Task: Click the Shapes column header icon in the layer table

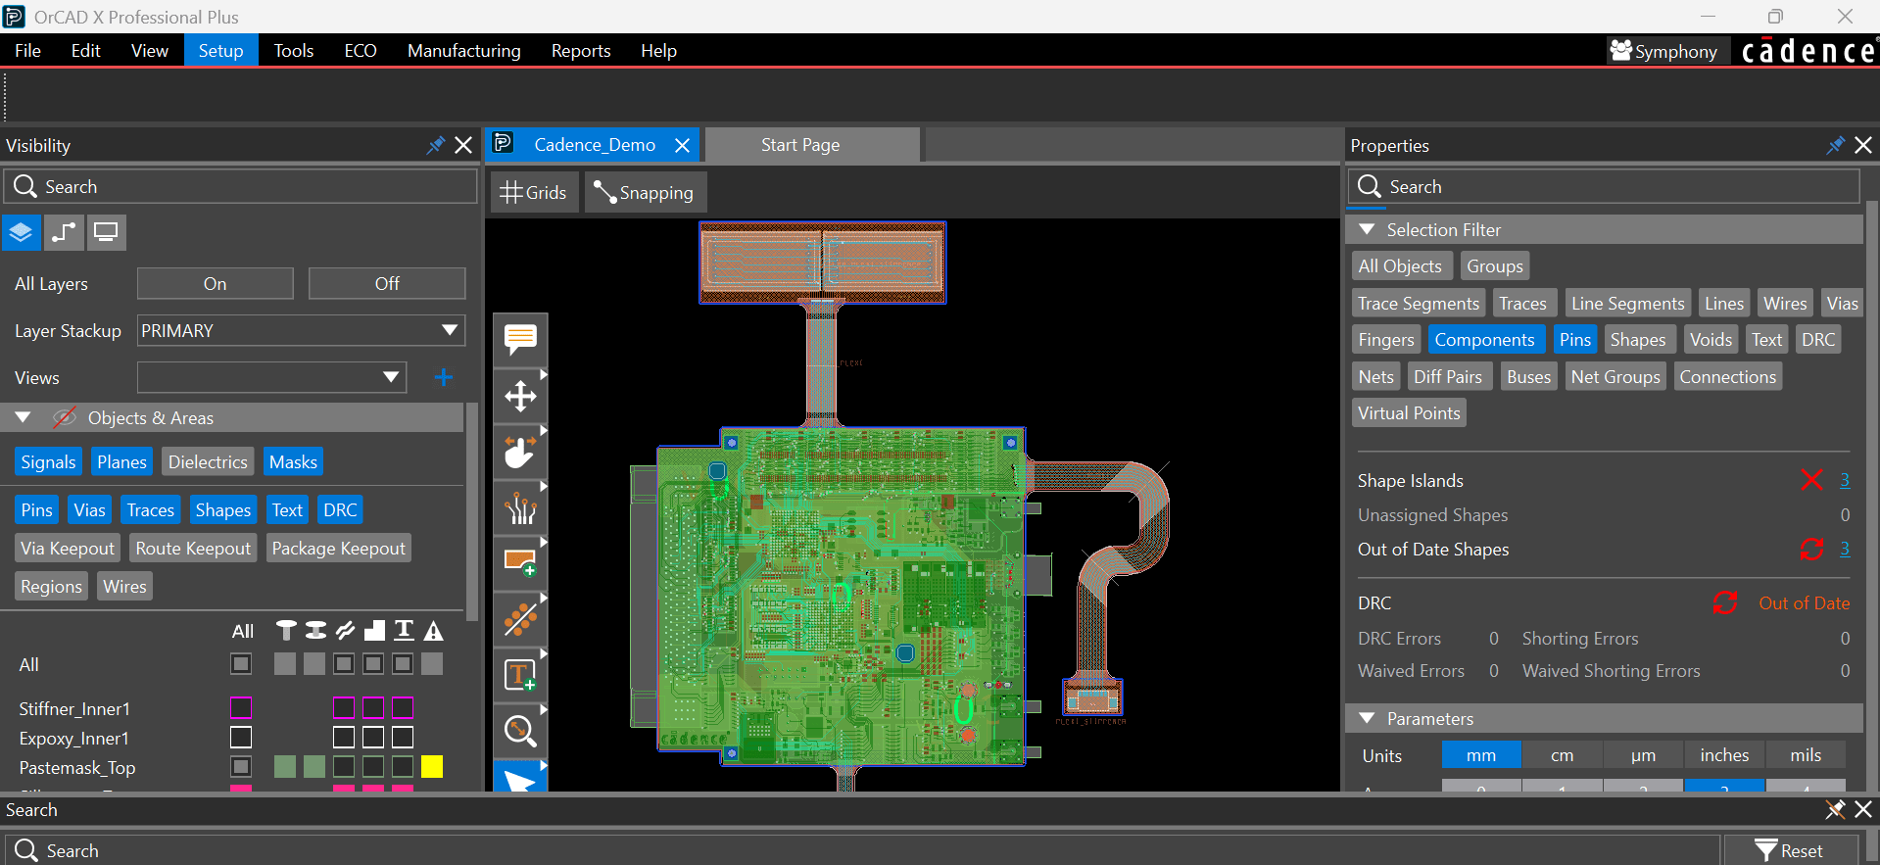Action: pos(374,630)
